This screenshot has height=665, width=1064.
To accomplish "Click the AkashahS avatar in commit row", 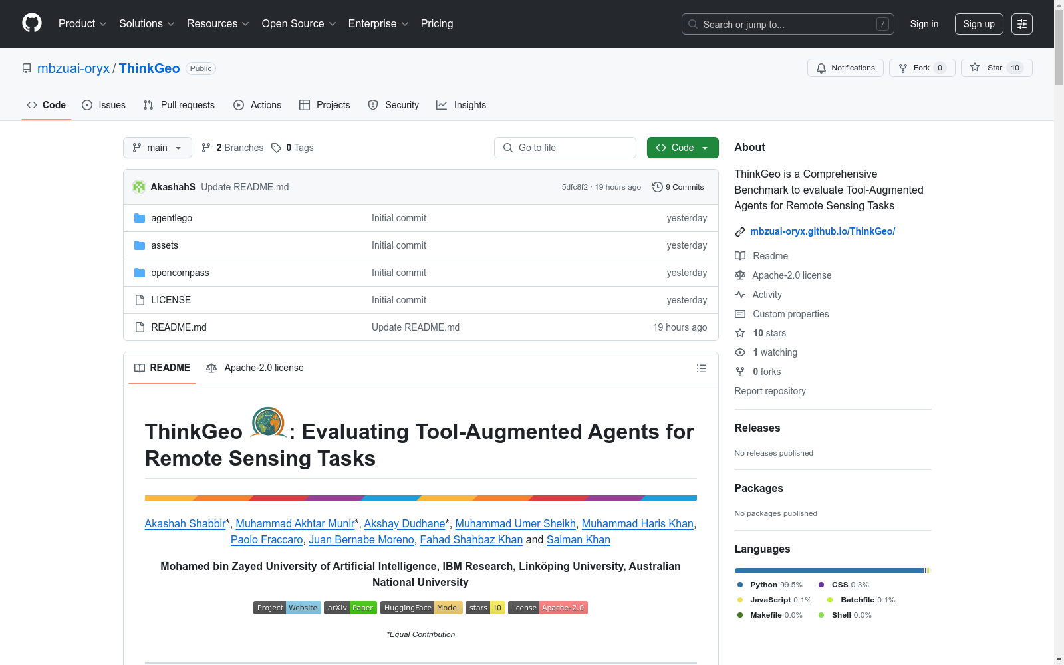I will (x=139, y=187).
